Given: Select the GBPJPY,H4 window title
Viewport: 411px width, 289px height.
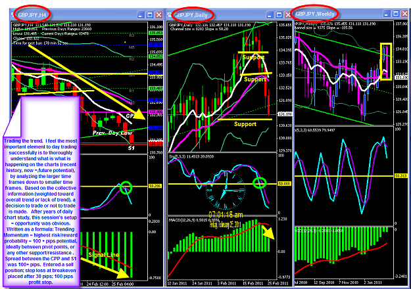Looking at the screenshot, I should pyautogui.click(x=32, y=15).
